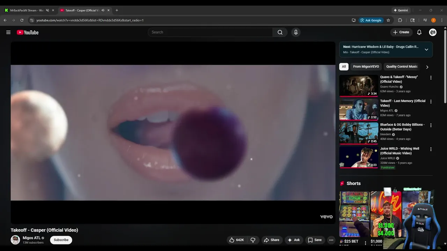
Task: Open Chrome extensions puzzle icon
Action: pyautogui.click(x=400, y=20)
